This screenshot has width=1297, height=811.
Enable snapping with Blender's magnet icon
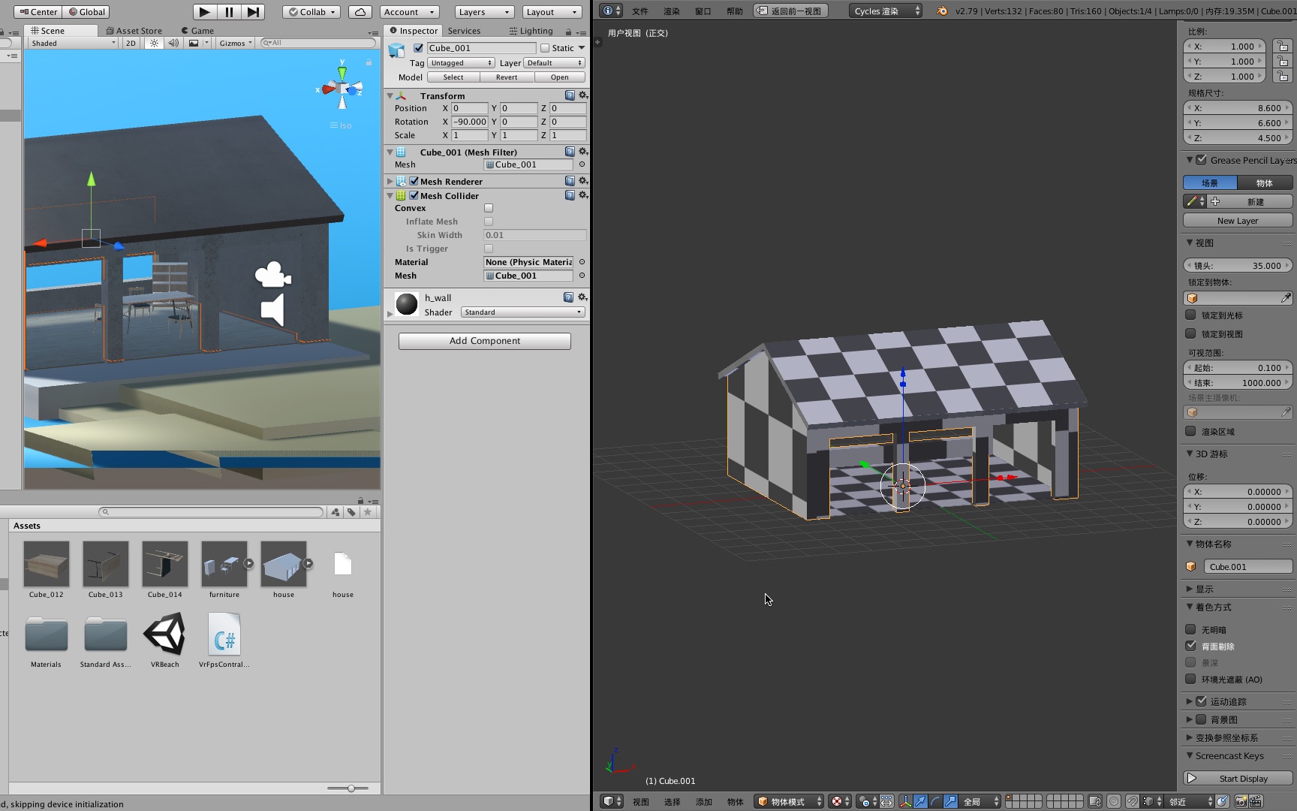1133,801
